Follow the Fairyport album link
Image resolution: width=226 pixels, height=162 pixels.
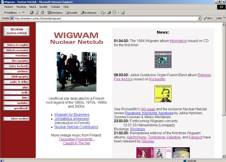tap(195, 138)
